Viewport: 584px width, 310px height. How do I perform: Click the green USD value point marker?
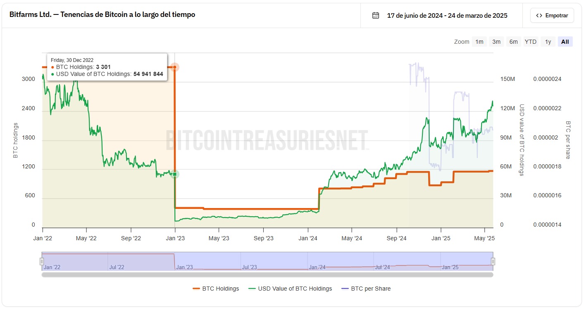click(175, 174)
